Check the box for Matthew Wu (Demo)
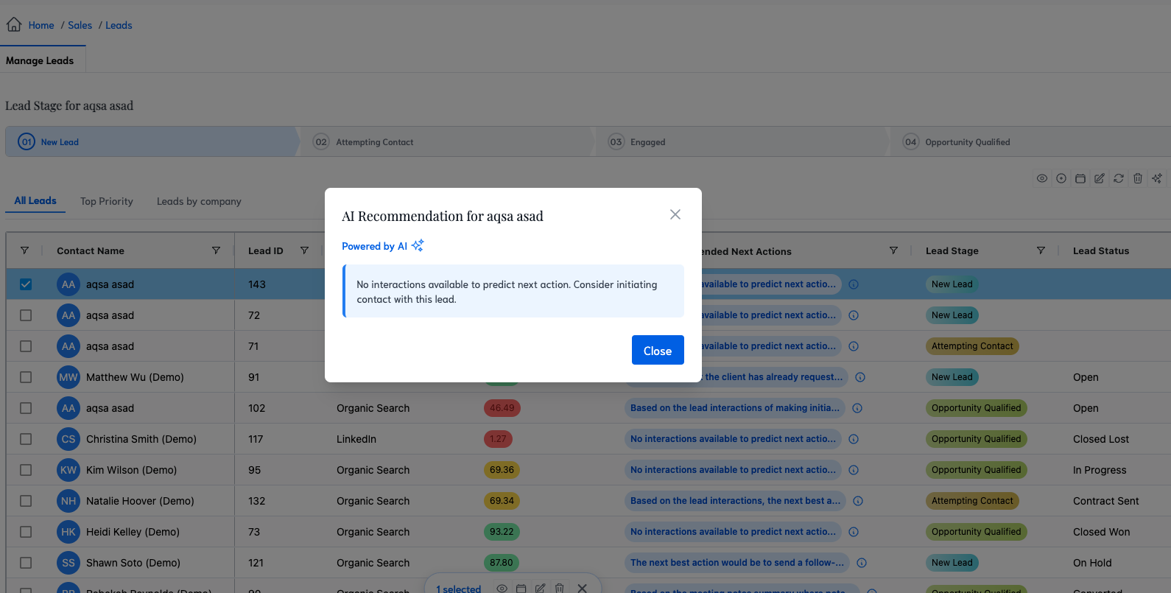This screenshot has height=593, width=1171. (26, 377)
